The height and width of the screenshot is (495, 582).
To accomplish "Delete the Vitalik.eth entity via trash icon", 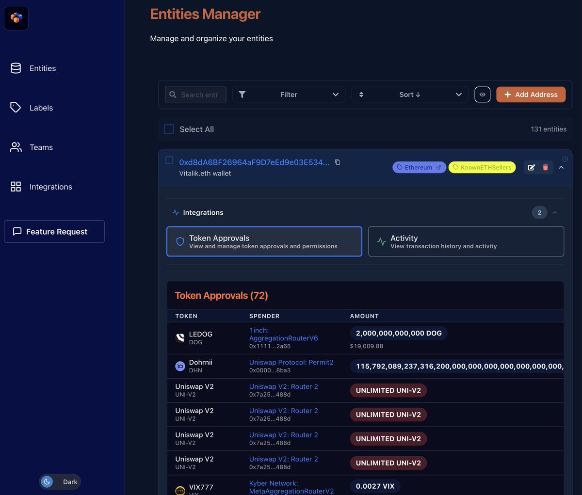I will [546, 167].
